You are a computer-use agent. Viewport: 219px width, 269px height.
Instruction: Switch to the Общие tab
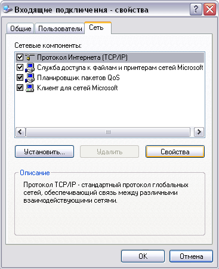pyautogui.click(x=20, y=29)
